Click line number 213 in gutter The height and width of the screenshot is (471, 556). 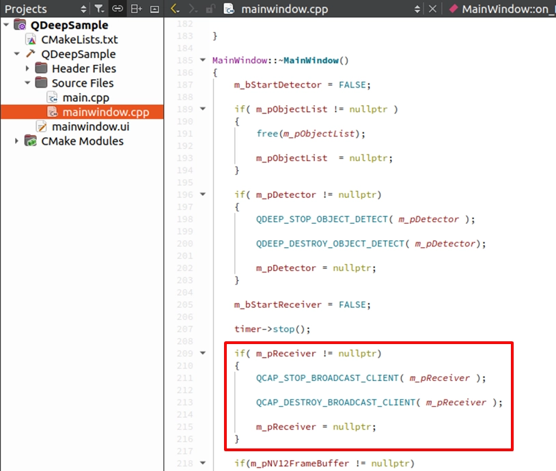pos(184,403)
